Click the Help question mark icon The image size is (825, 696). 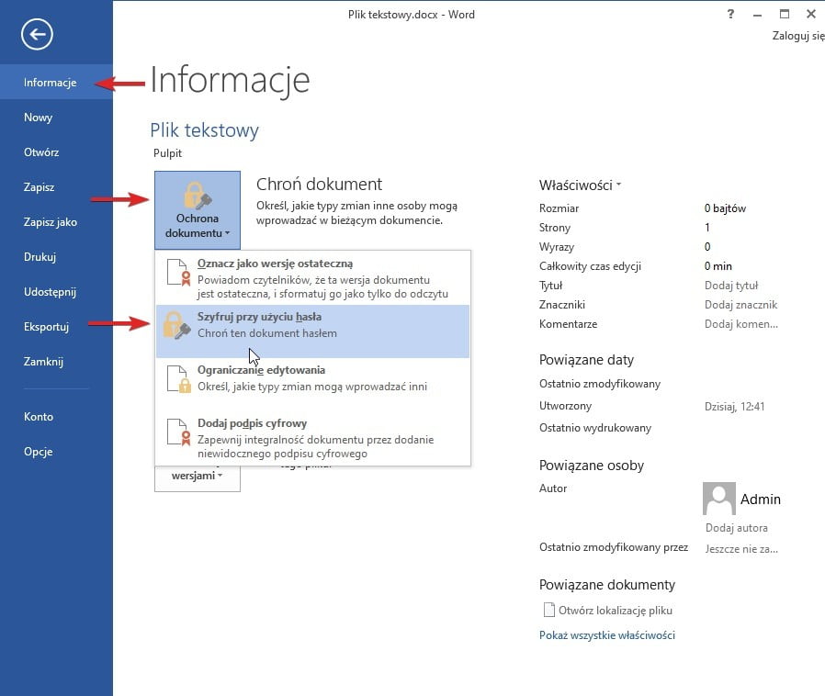coord(730,14)
